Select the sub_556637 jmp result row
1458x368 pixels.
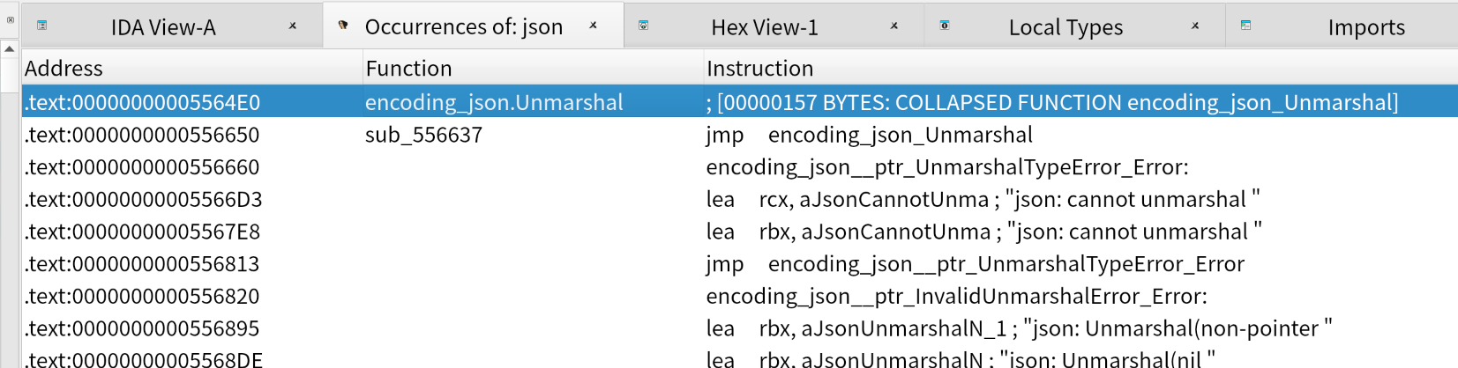[423, 135]
